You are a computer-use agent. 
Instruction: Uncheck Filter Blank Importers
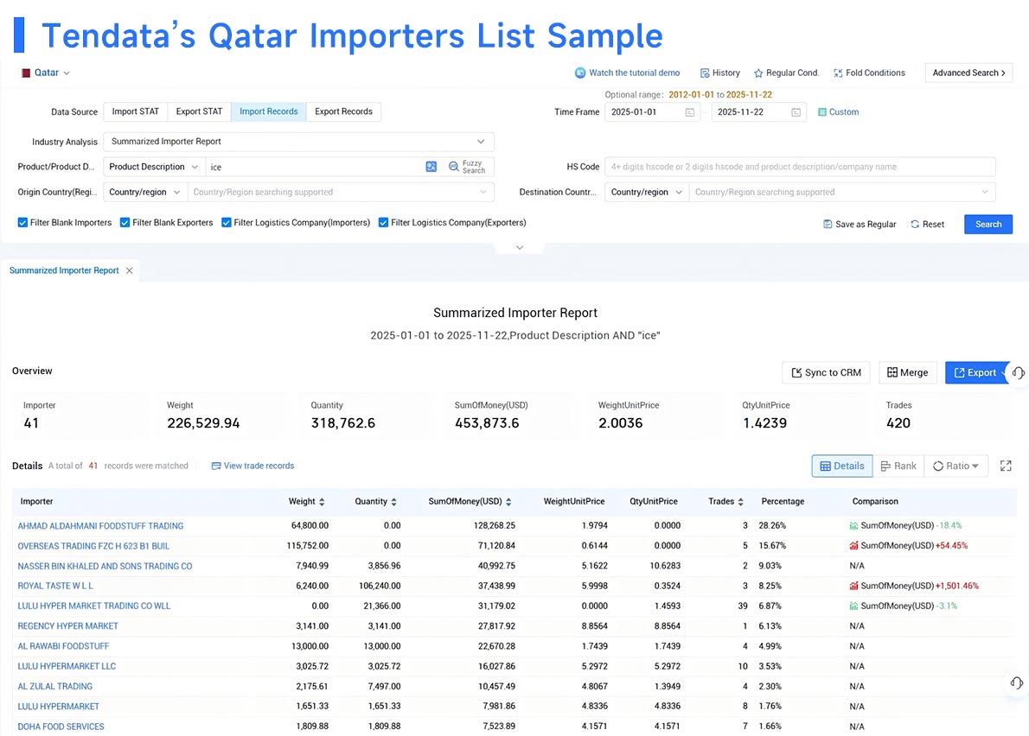(x=23, y=223)
